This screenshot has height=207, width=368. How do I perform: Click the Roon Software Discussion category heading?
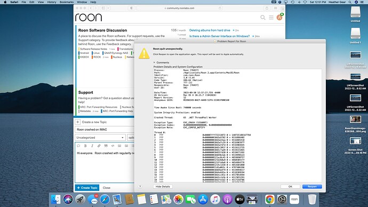pos(102,30)
